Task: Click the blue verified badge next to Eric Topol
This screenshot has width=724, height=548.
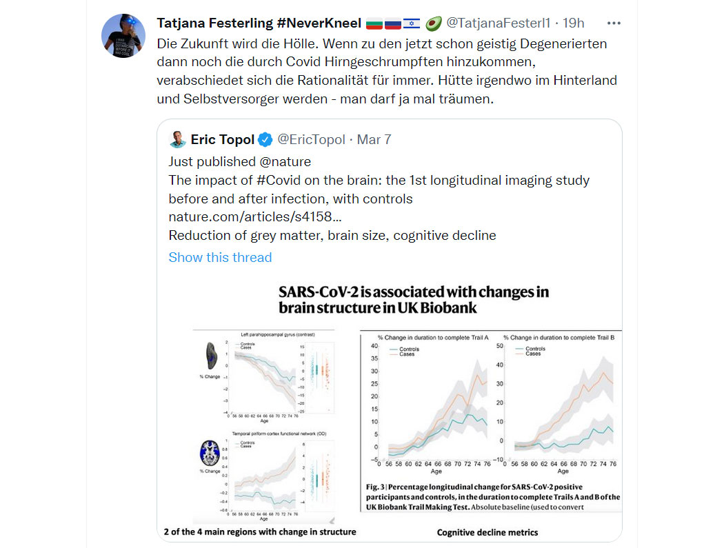Action: tap(265, 139)
